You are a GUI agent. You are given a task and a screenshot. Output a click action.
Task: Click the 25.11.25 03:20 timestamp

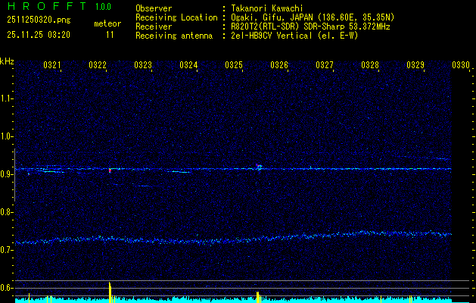point(38,35)
